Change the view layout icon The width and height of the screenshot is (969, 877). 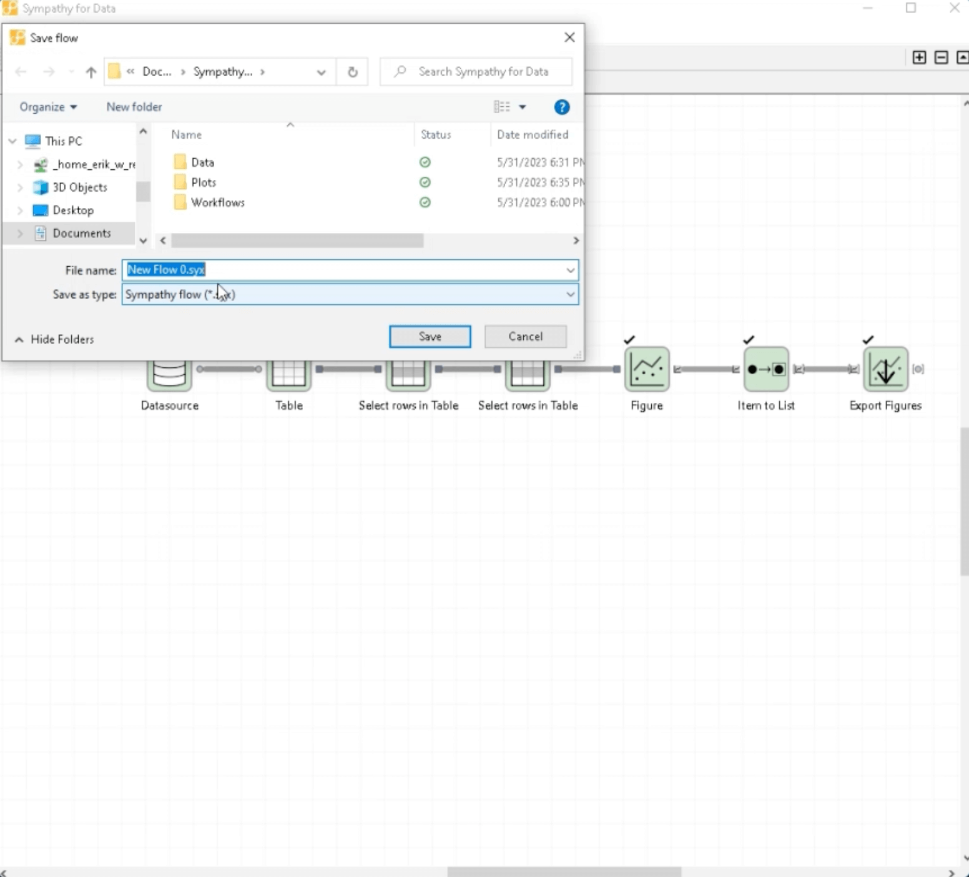tap(502, 107)
